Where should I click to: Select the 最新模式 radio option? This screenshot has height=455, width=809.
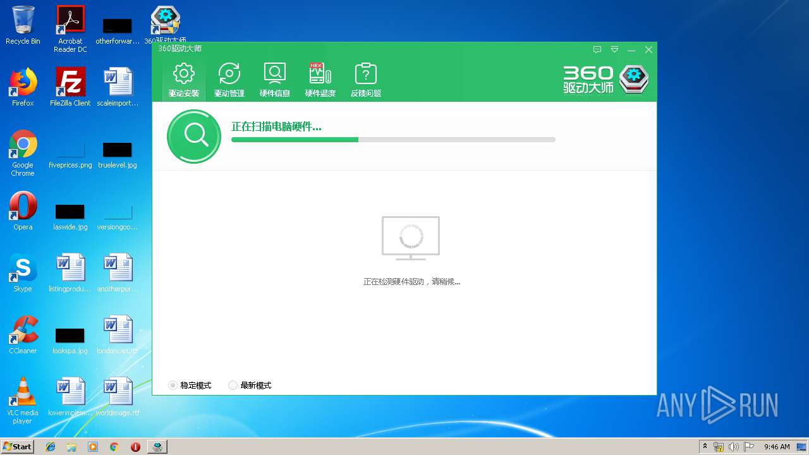(250, 385)
